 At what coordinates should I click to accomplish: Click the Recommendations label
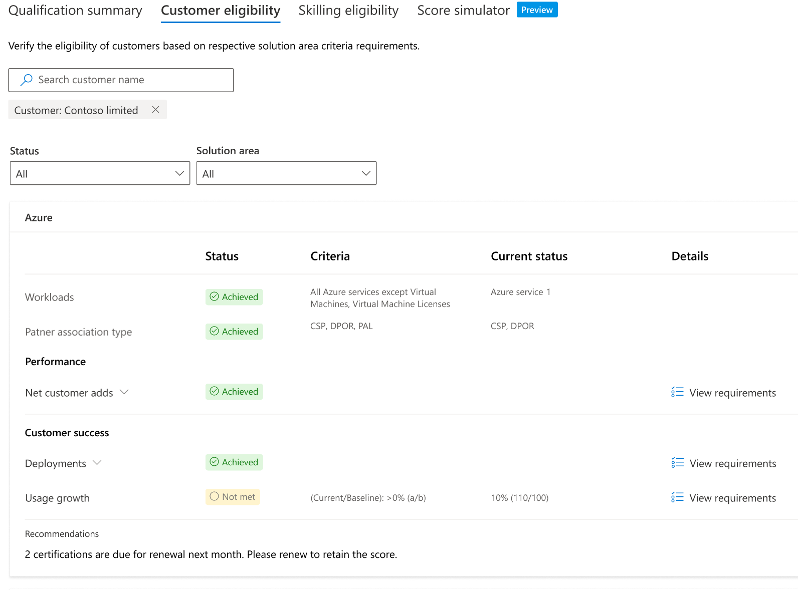pyautogui.click(x=62, y=534)
